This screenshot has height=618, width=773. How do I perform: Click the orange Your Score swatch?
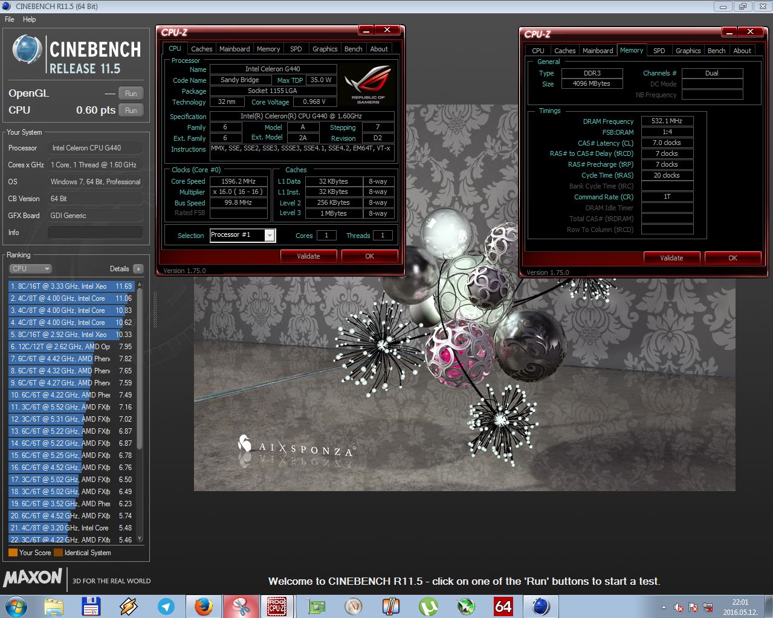tap(13, 552)
